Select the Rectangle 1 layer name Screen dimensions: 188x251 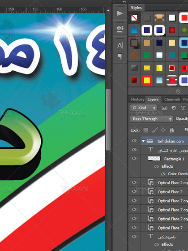tap(174, 159)
